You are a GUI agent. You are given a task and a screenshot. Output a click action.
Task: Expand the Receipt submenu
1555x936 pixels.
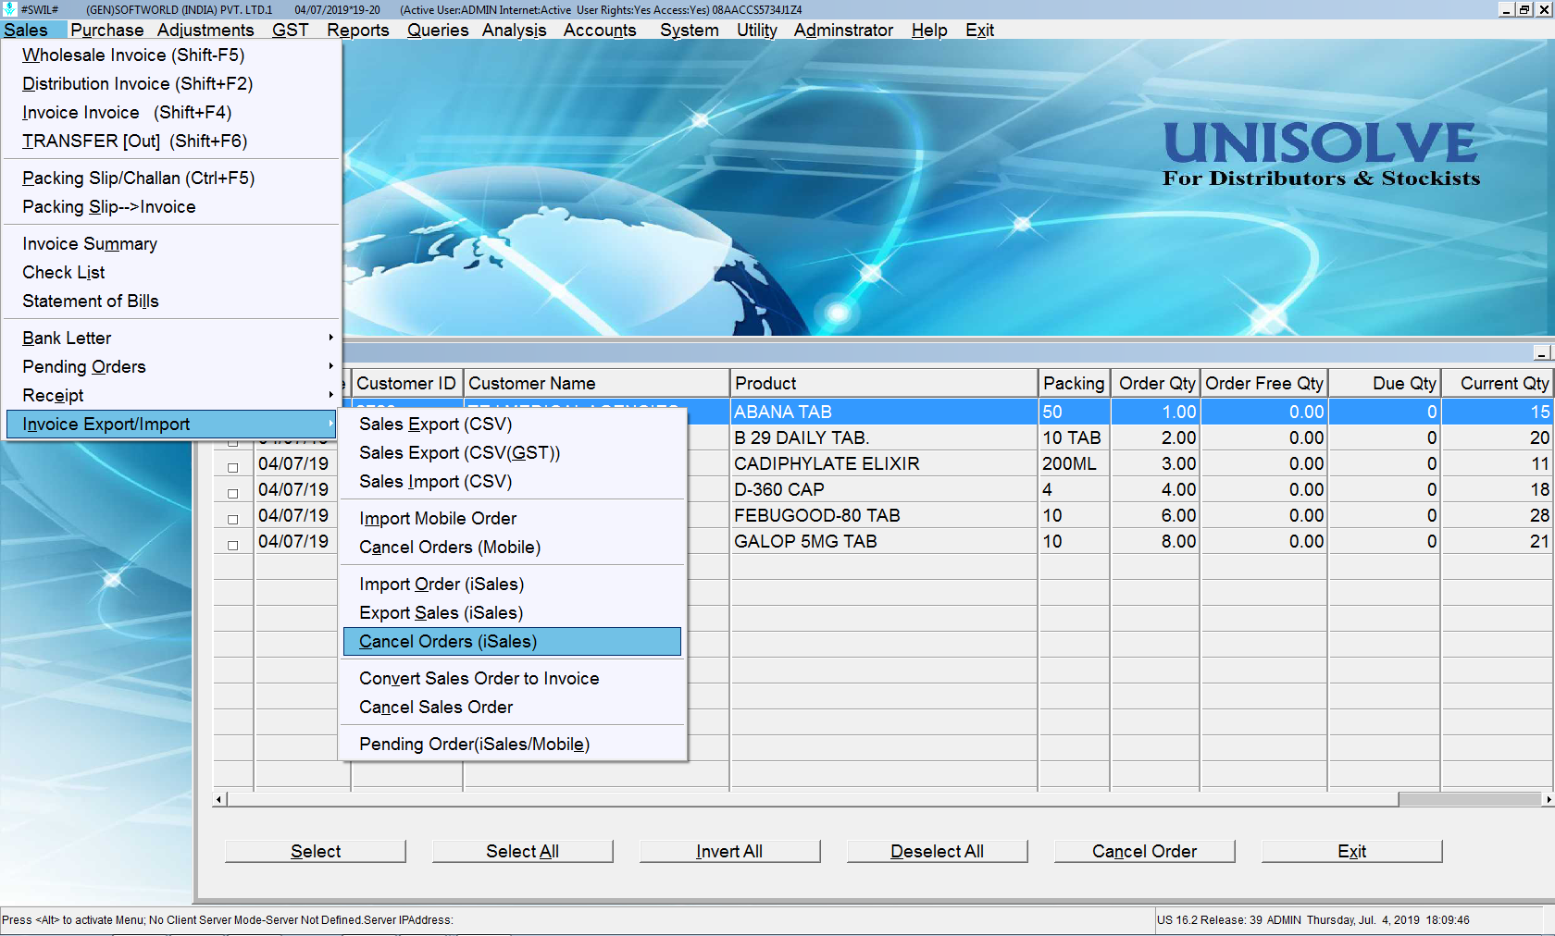point(172,395)
